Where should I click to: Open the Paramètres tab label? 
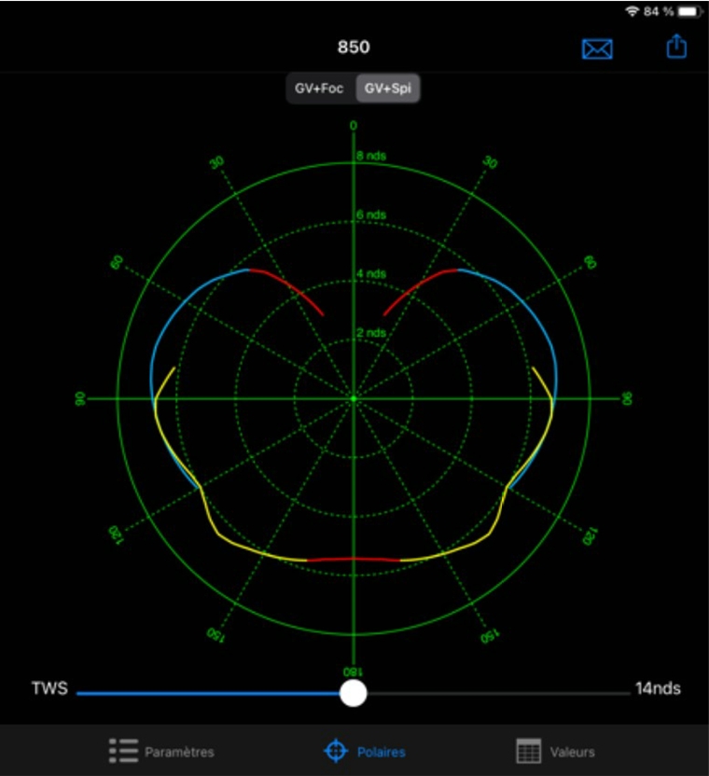[179, 752]
